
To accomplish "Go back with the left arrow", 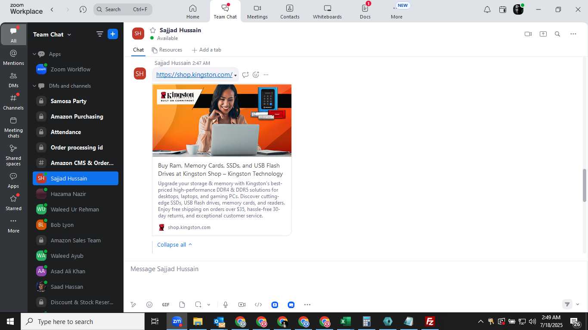I will [x=52, y=9].
